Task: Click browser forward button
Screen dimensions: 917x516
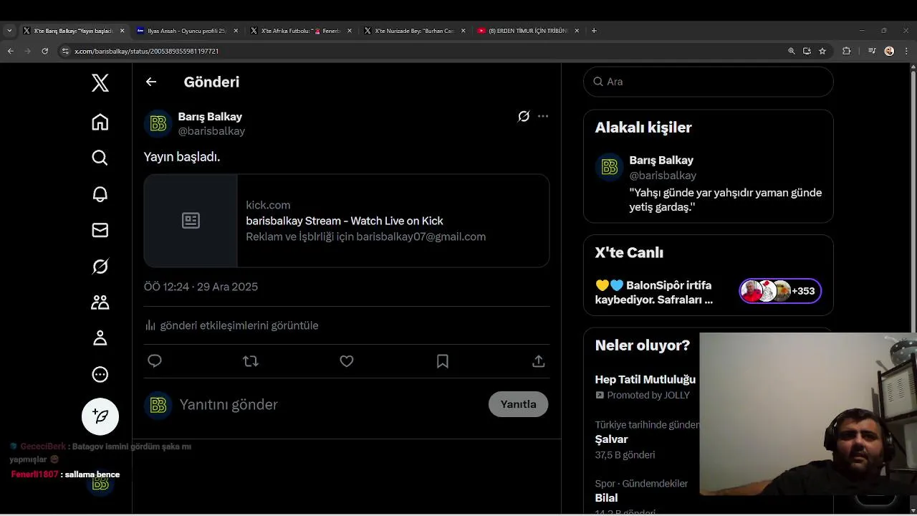Action: [x=28, y=51]
